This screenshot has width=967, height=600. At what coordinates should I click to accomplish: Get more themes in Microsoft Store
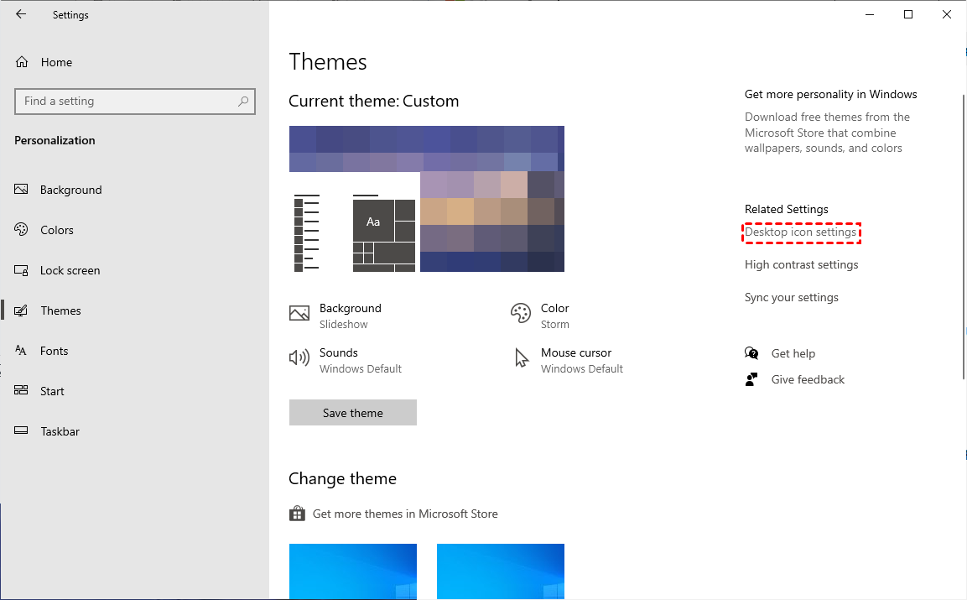[404, 514]
